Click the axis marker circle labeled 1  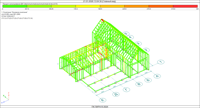pos(161,62)
